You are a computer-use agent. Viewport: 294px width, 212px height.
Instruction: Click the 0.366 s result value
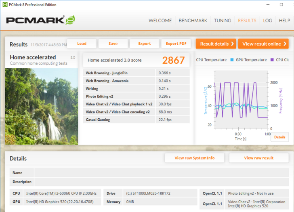164,73
